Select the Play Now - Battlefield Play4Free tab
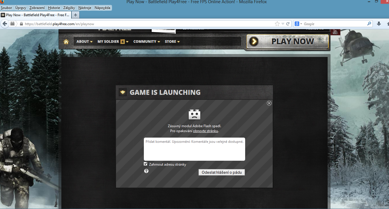The width and height of the screenshot is (389, 209). point(35,15)
